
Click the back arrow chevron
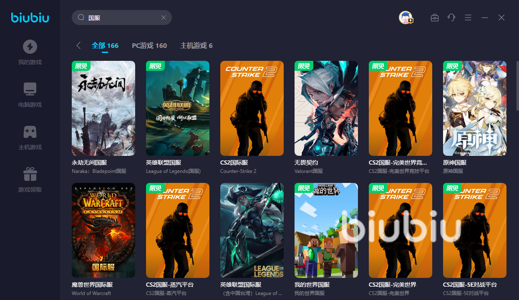click(x=78, y=45)
